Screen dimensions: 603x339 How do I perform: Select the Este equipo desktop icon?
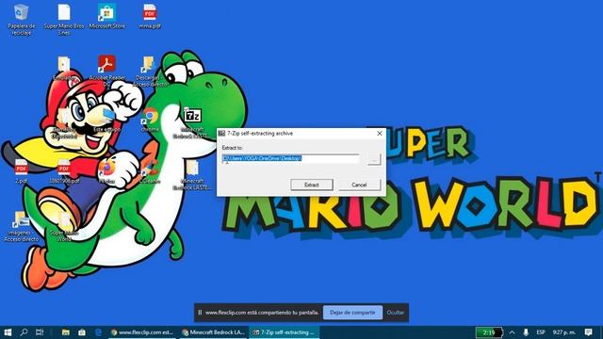point(106,120)
